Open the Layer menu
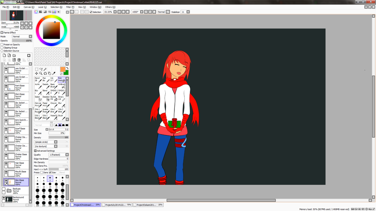Viewport: 376px width, 211px height. (x=42, y=7)
